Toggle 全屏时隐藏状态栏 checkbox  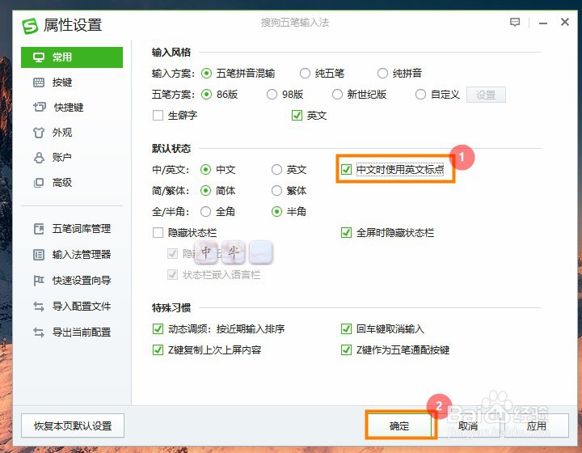(x=346, y=233)
